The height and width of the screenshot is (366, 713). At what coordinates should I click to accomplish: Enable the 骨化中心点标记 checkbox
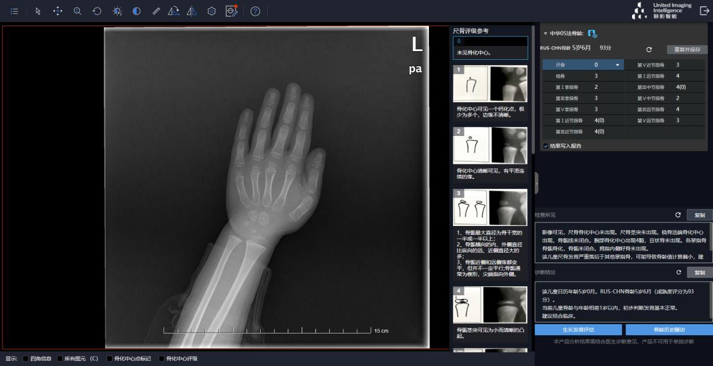(x=109, y=358)
